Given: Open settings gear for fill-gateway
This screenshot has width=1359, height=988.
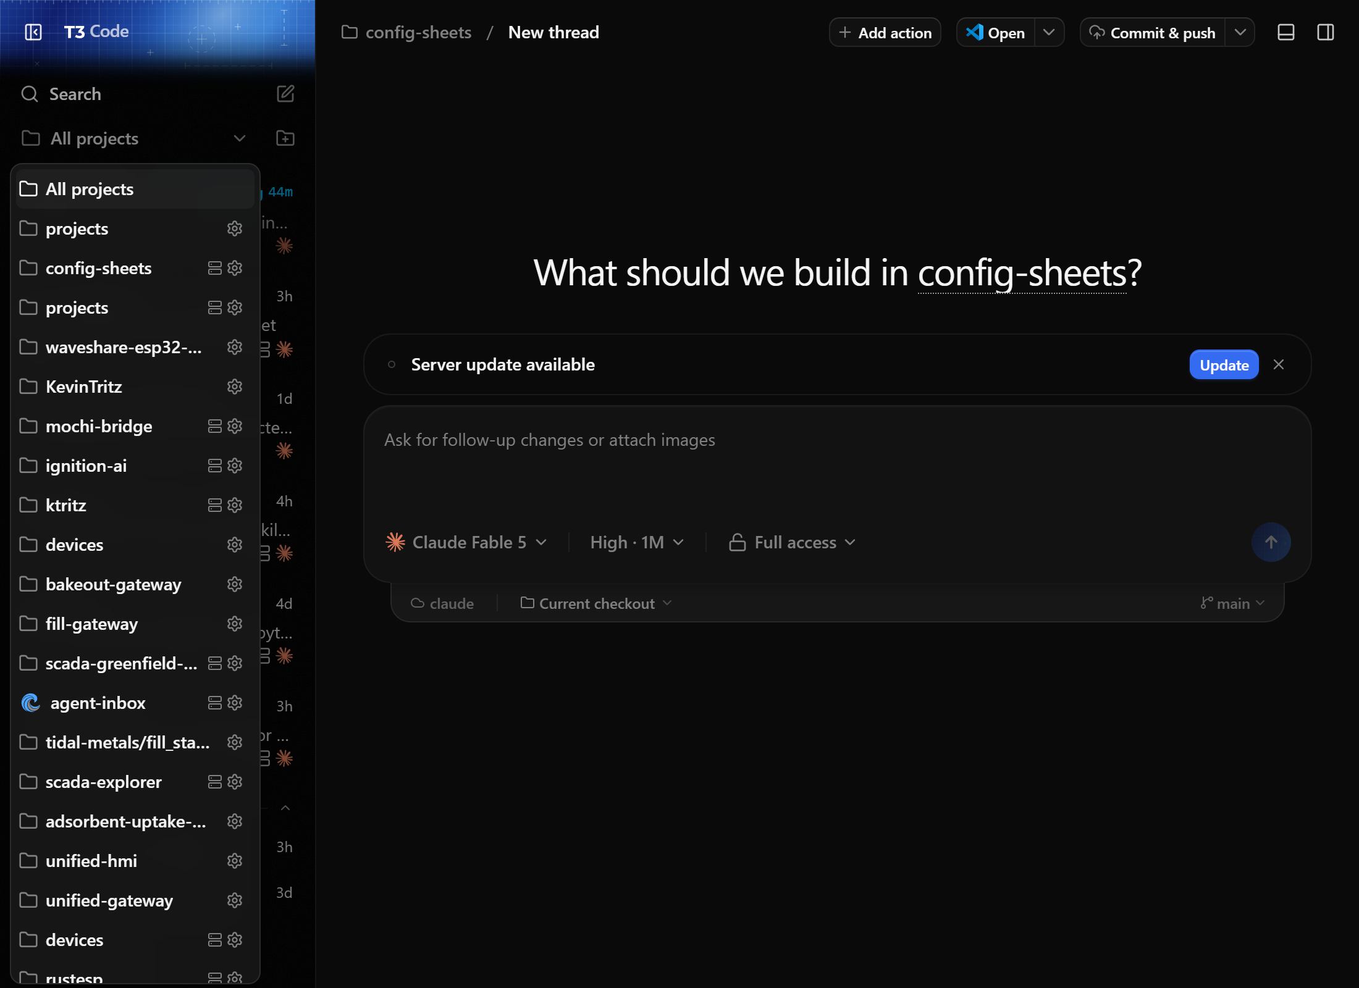Looking at the screenshot, I should click(235, 624).
